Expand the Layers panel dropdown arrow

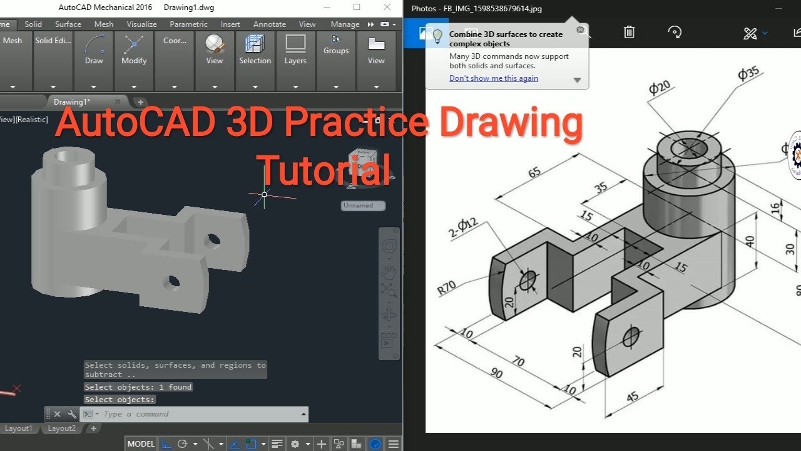click(x=295, y=87)
